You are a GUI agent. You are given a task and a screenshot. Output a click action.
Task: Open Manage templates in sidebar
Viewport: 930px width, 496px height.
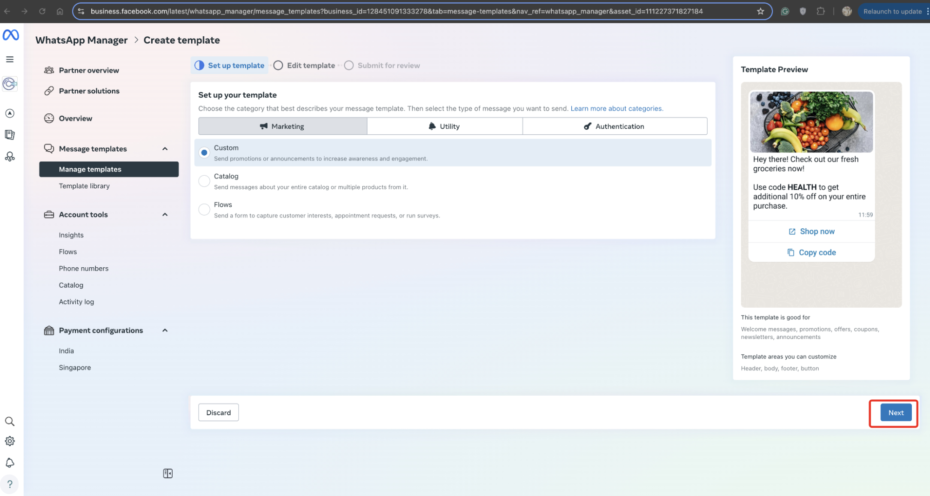(109, 169)
